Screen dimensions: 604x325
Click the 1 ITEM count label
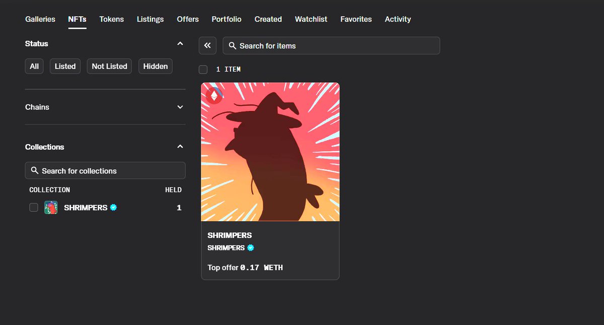coord(229,70)
